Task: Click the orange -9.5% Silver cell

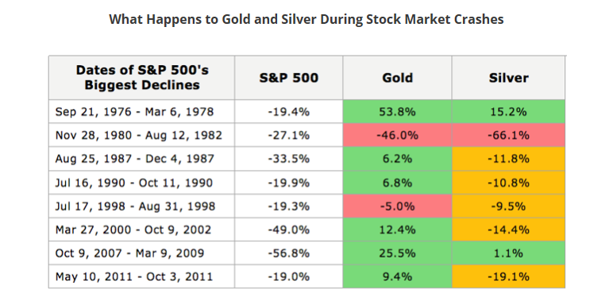Action: click(x=508, y=206)
